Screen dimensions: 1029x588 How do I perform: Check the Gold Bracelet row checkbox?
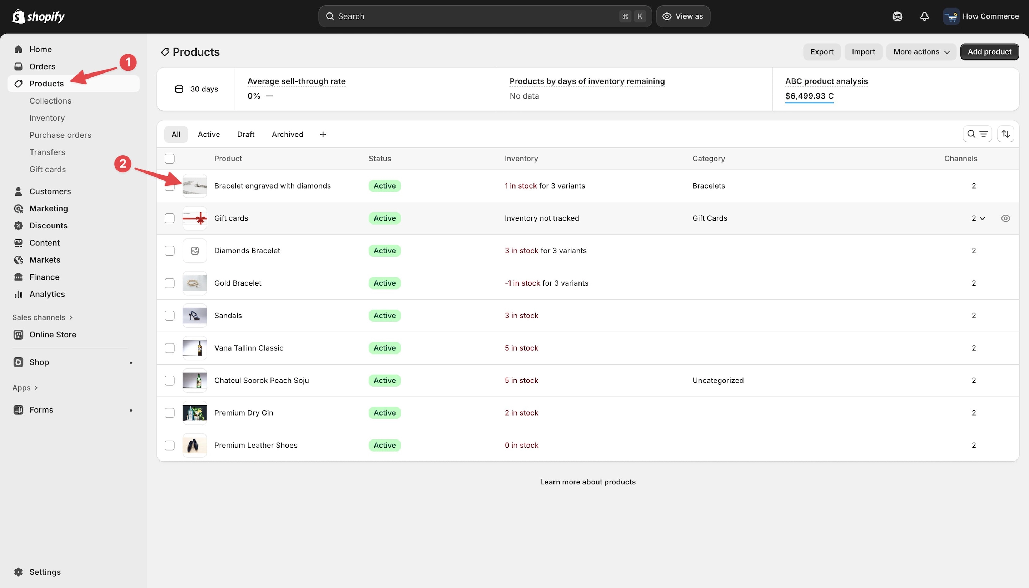[x=169, y=283]
